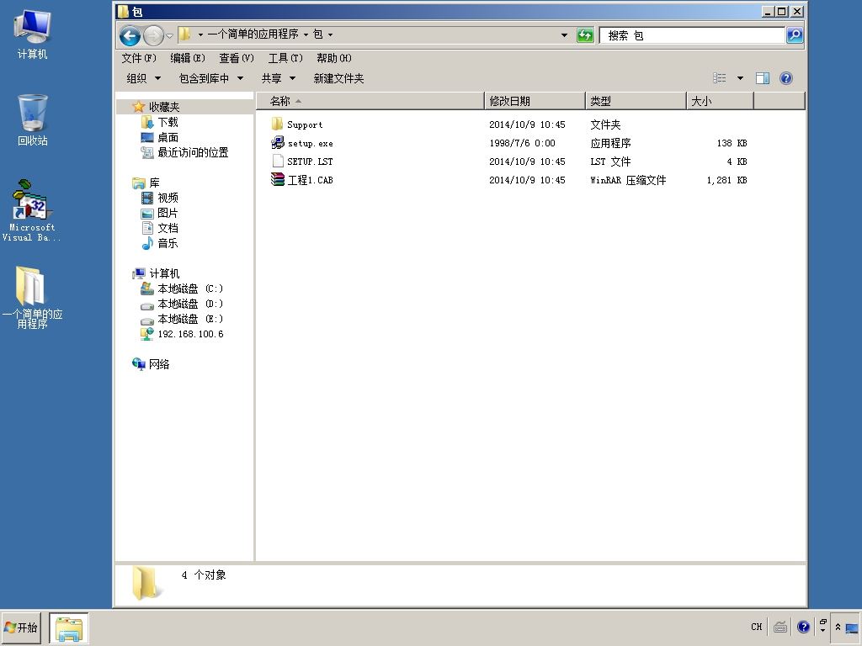The image size is (862, 646).
Task: Select 计算机 in navigation pane
Action: [164, 273]
